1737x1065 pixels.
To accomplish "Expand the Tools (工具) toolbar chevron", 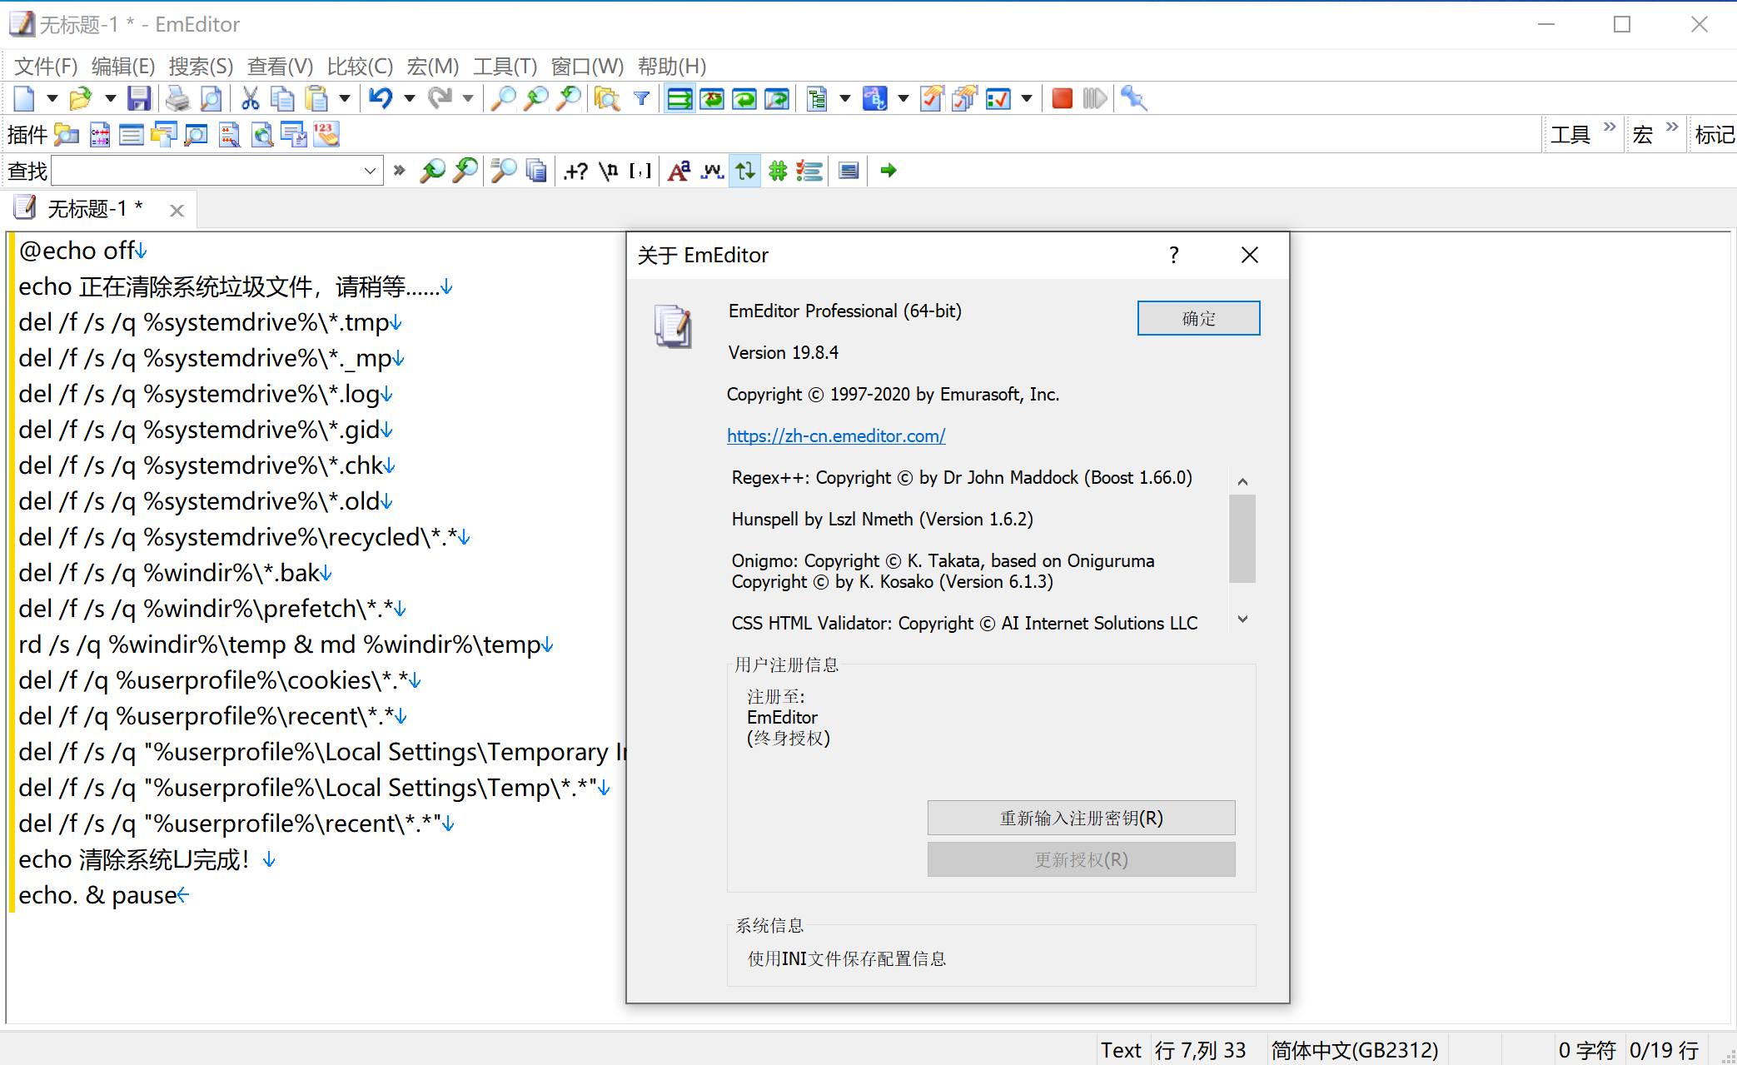I will click(1609, 127).
